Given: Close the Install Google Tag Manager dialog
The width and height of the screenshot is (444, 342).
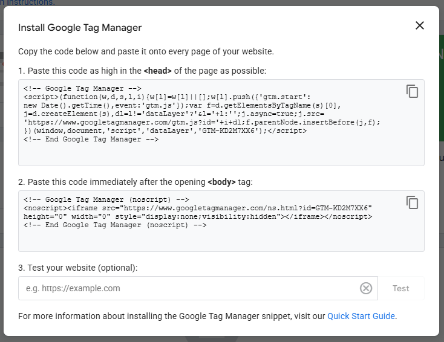Looking at the screenshot, I should click(x=419, y=25).
